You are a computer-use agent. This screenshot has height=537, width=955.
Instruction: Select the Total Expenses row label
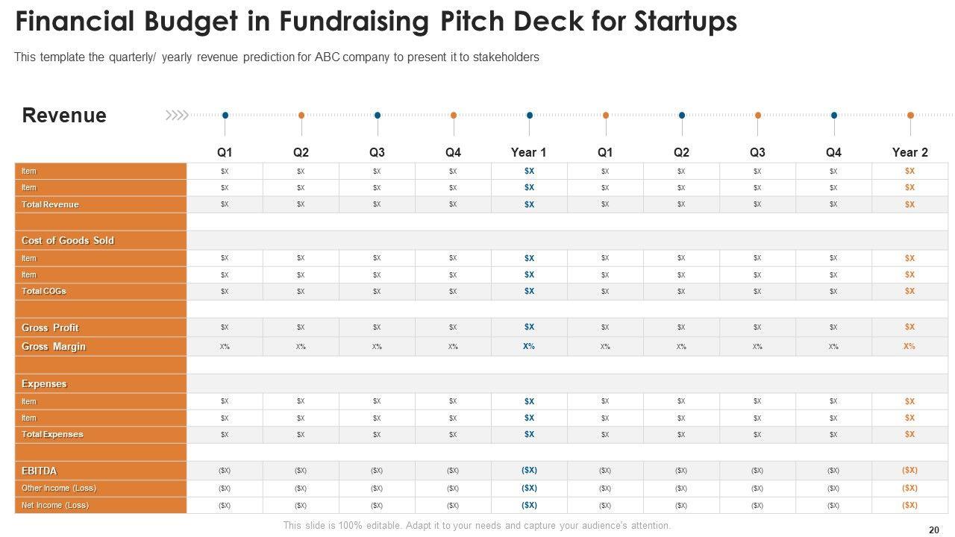[52, 434]
